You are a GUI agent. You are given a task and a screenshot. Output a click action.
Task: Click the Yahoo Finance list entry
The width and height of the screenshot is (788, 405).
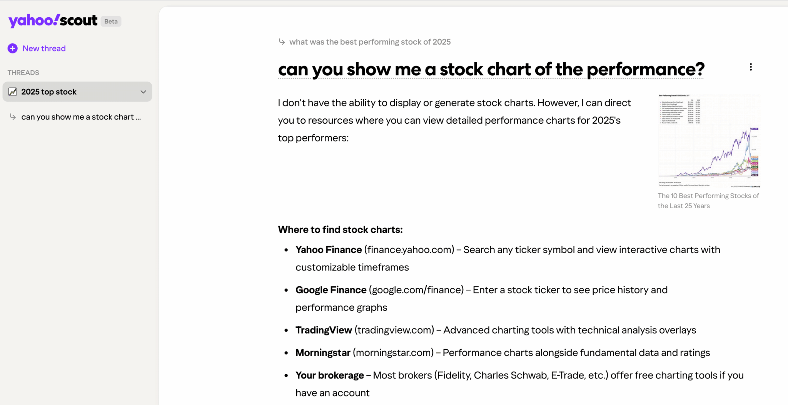329,250
